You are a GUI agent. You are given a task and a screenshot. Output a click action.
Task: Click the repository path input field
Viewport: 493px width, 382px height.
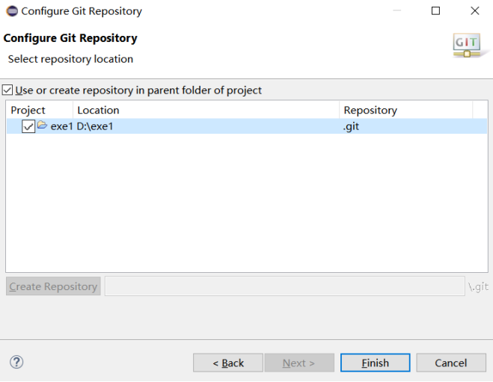pos(285,286)
